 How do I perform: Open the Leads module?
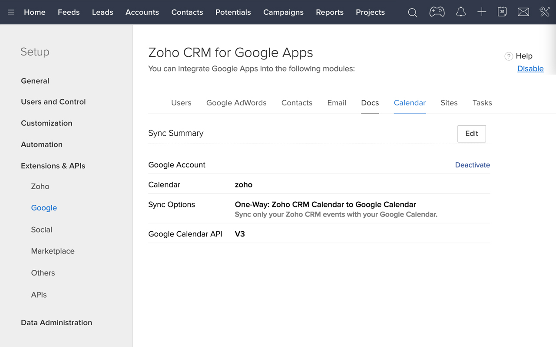coord(103,12)
